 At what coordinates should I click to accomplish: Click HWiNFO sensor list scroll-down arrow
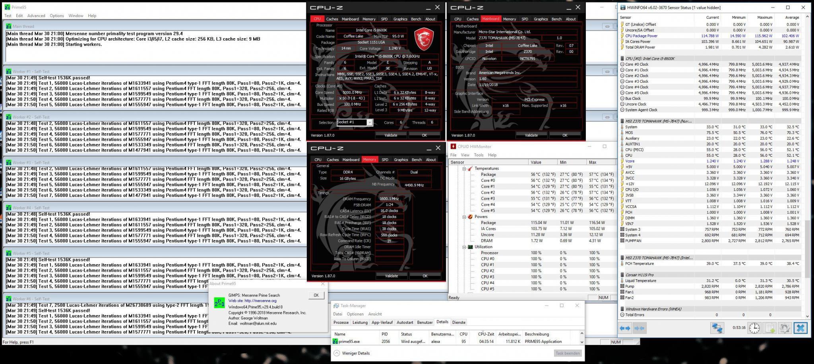coord(808,316)
